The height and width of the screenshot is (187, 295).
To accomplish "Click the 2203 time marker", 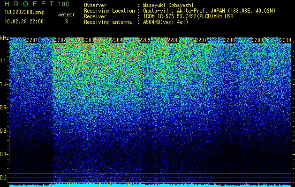I will coord(89,40).
